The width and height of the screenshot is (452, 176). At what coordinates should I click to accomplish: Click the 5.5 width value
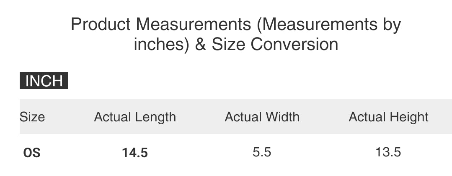262,153
